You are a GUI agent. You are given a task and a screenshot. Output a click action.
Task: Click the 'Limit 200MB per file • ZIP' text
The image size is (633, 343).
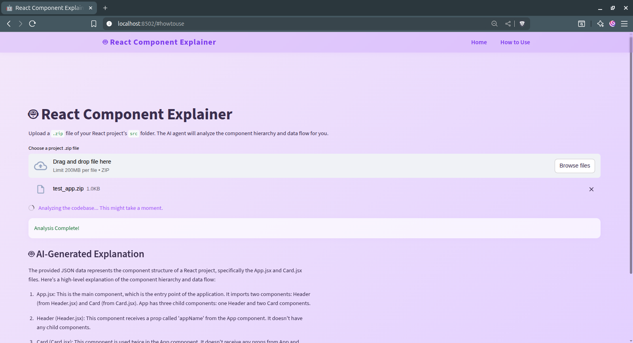(81, 170)
